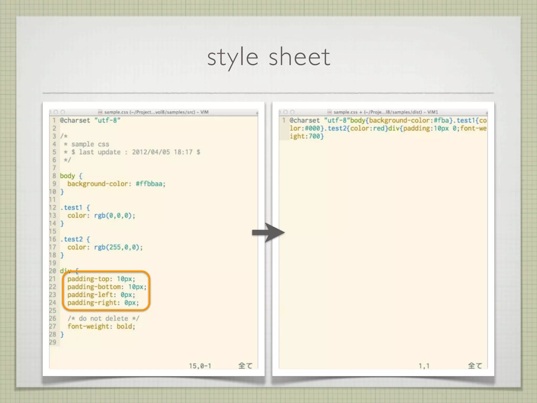Click the '* sample css' comment line

click(x=87, y=144)
